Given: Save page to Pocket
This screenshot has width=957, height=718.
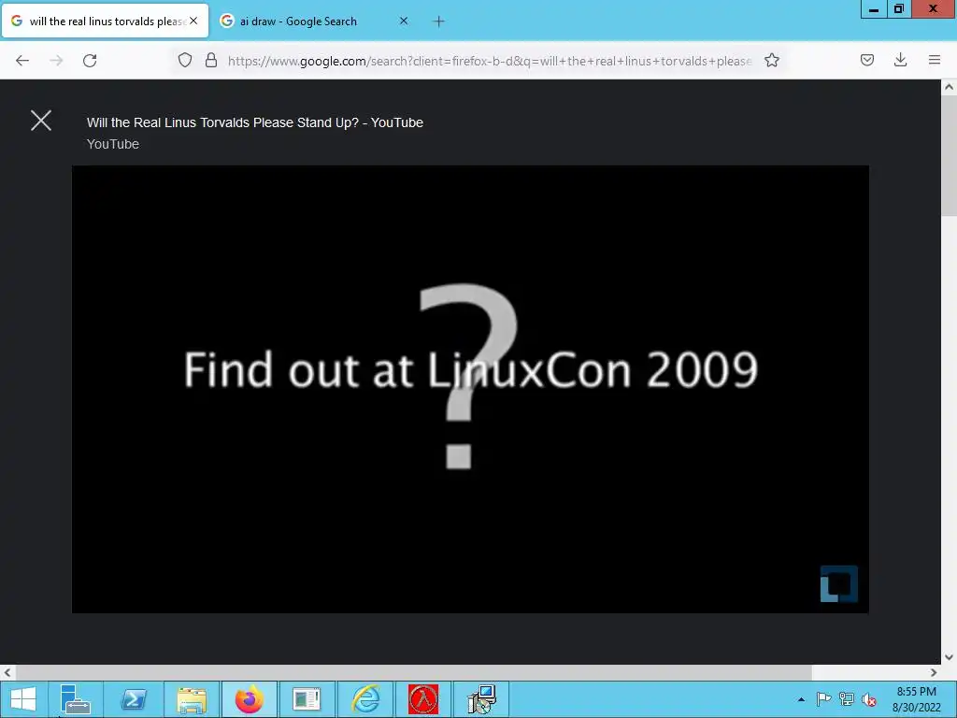Looking at the screenshot, I should 866,60.
